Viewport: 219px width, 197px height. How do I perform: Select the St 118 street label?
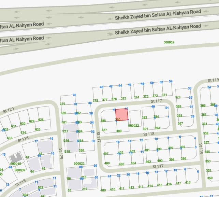pos(149,135)
